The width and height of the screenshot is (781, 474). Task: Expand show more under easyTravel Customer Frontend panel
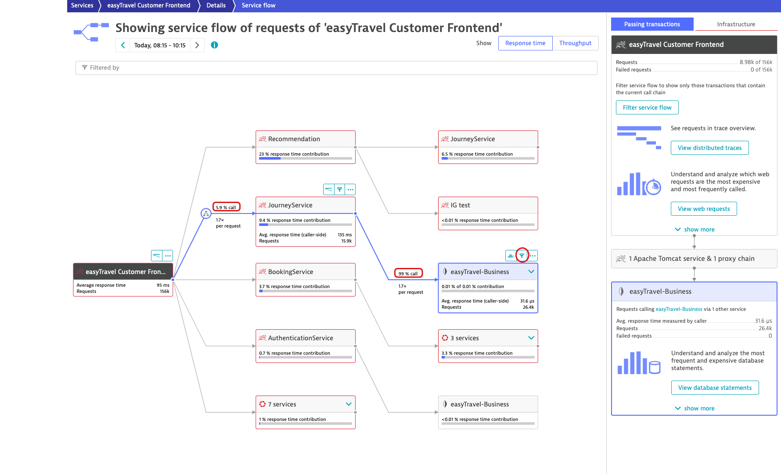pos(695,229)
